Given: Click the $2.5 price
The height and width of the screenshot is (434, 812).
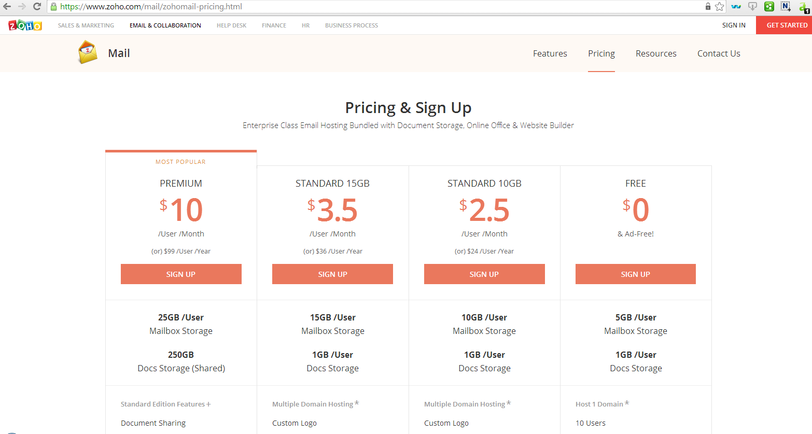Looking at the screenshot, I should (484, 210).
